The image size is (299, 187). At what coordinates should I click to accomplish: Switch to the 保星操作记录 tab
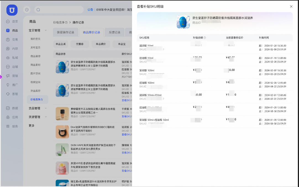pos(65,32)
